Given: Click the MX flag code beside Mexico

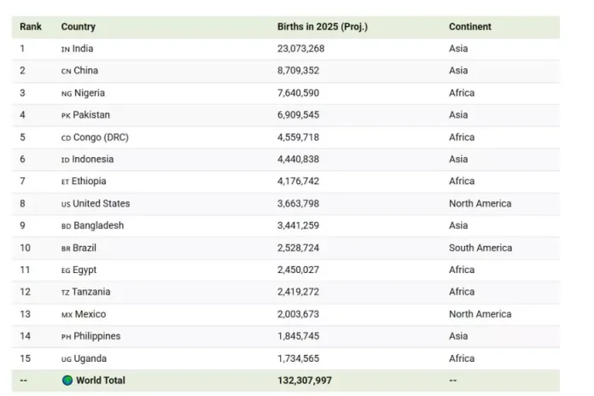Looking at the screenshot, I should coord(67,315).
